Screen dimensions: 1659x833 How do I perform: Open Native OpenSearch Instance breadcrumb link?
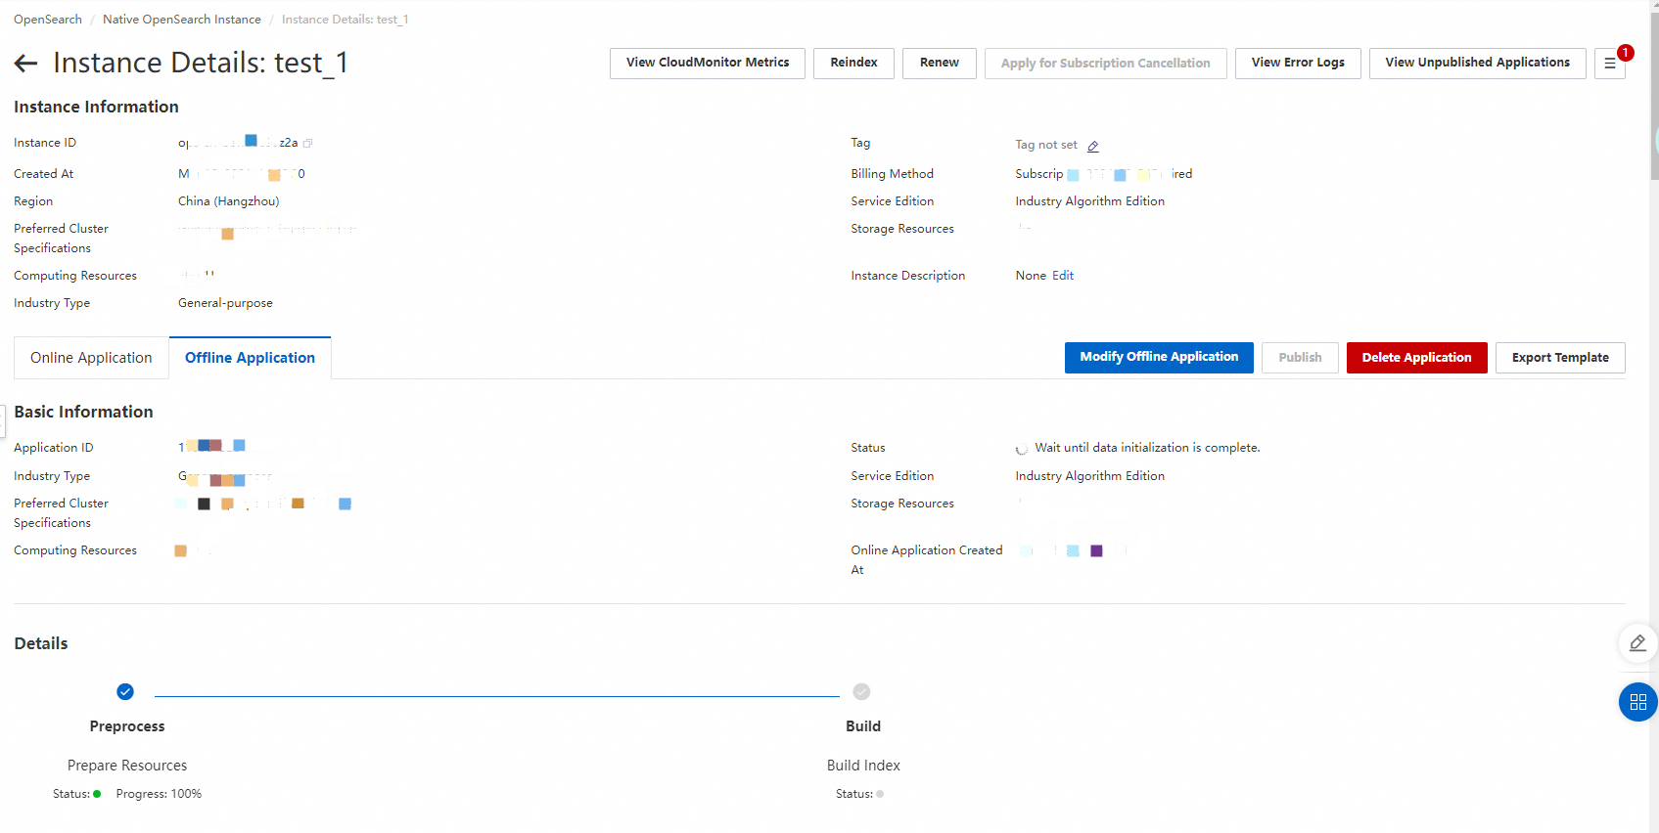coord(182,20)
